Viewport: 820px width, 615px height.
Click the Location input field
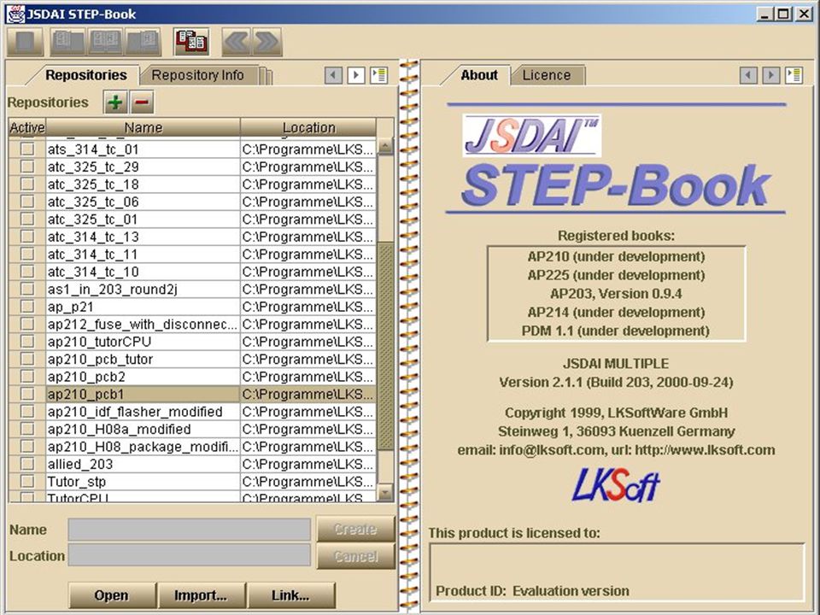189,555
